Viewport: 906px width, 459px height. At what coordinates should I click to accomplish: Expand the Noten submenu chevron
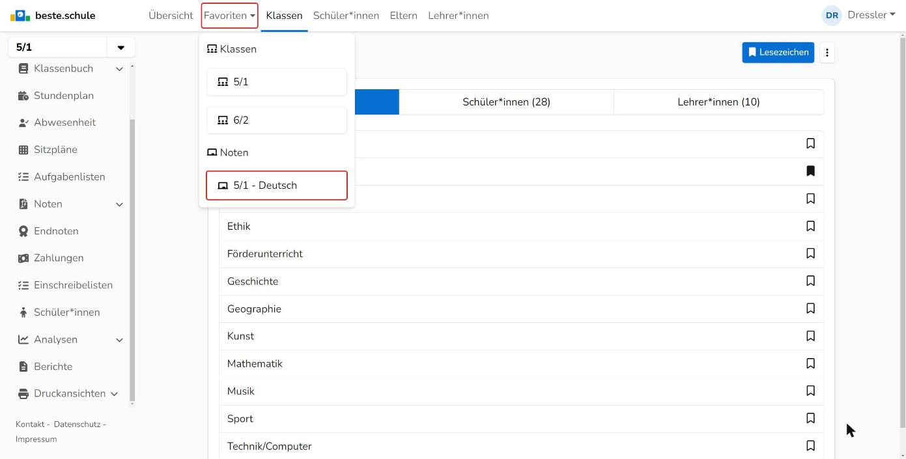(x=119, y=204)
